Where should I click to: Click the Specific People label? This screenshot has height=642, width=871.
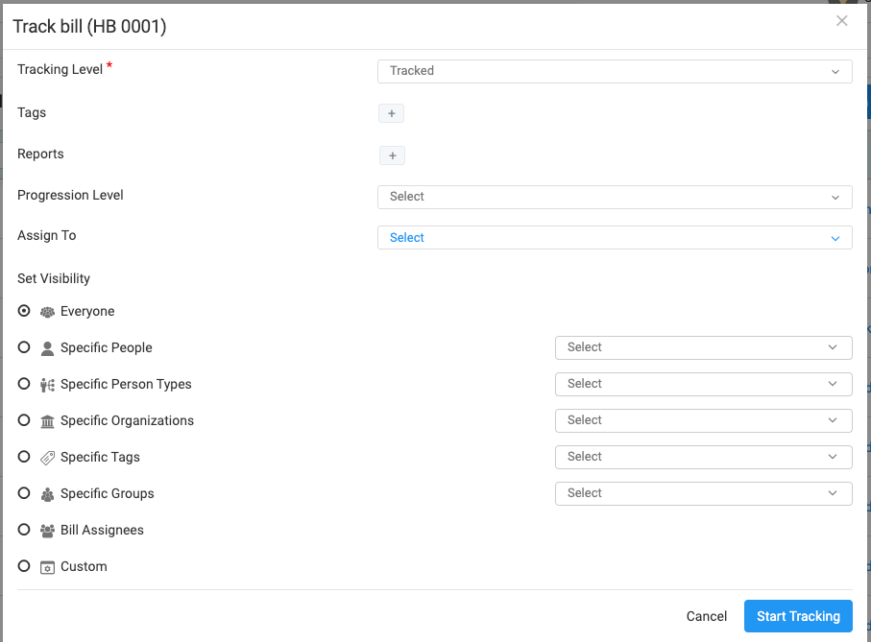[x=106, y=348]
